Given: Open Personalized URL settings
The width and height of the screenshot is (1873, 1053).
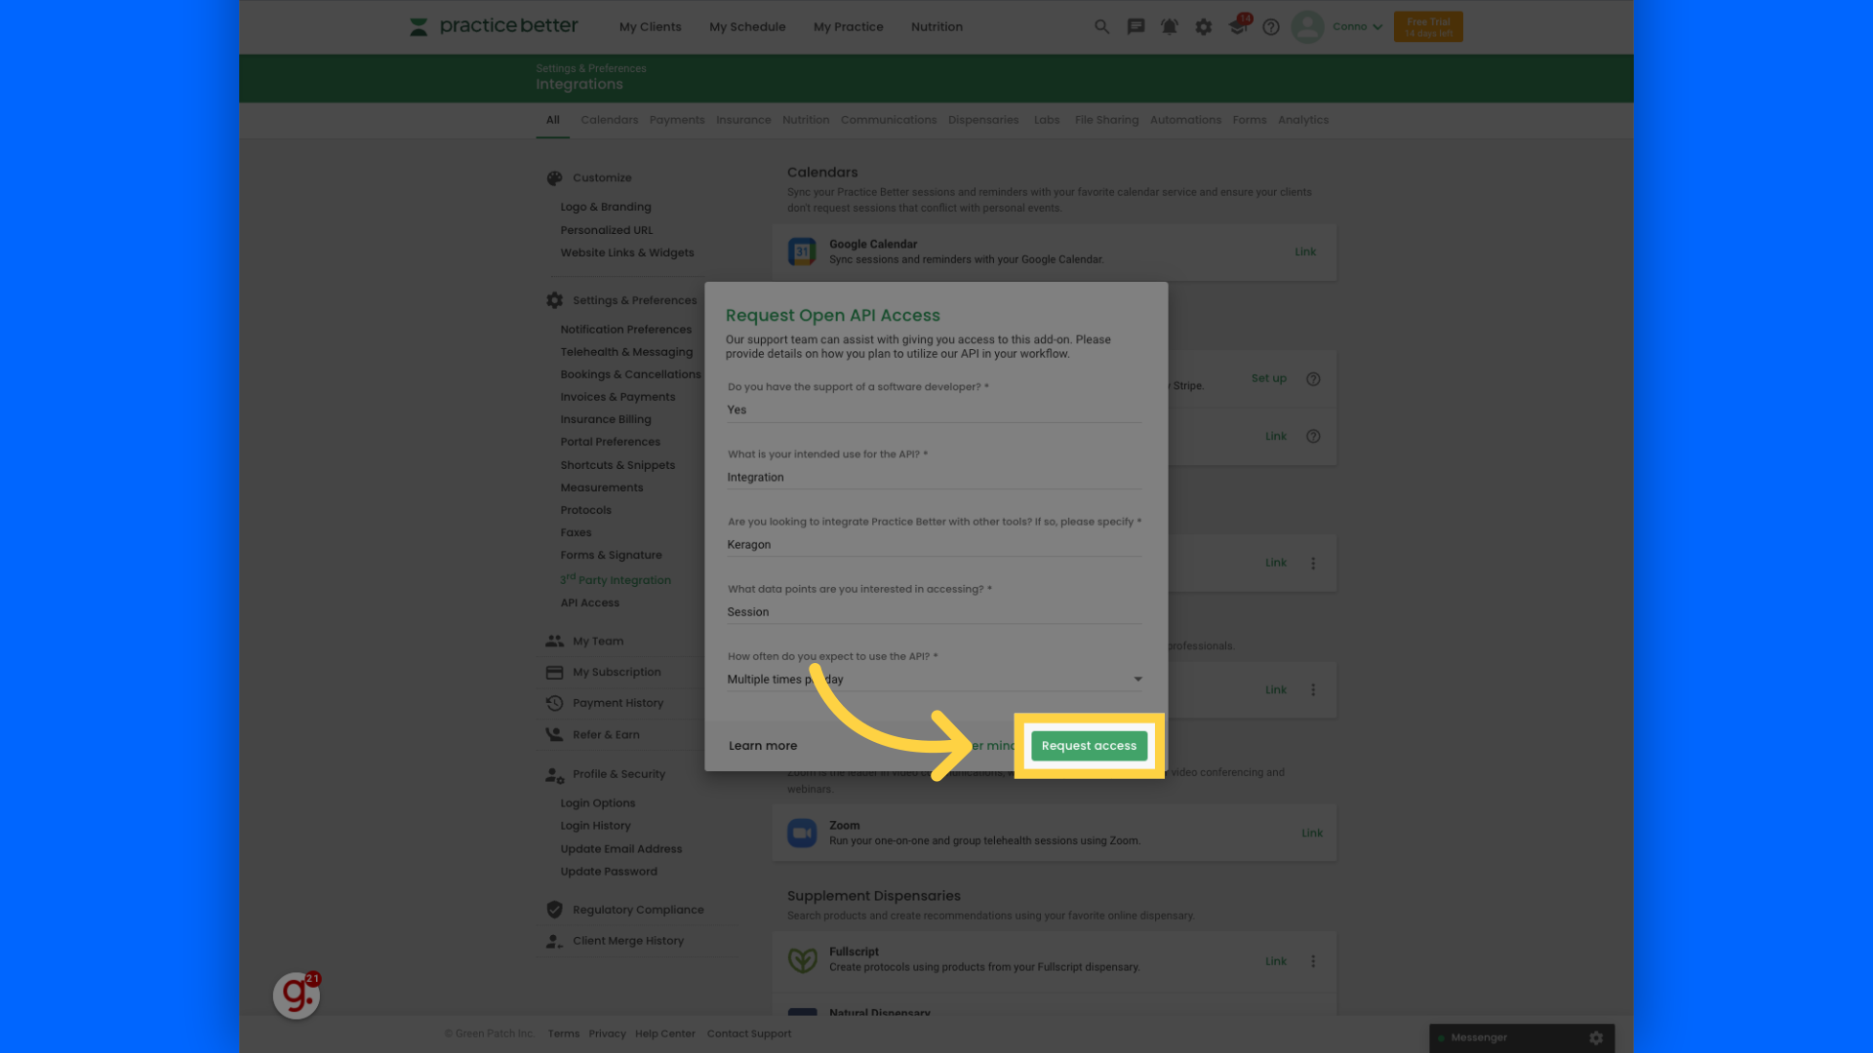Looking at the screenshot, I should [x=606, y=230].
